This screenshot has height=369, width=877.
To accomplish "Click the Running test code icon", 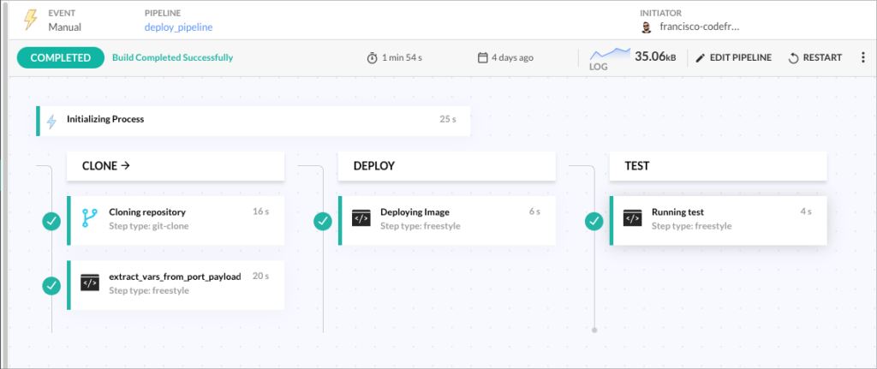I will 633,219.
